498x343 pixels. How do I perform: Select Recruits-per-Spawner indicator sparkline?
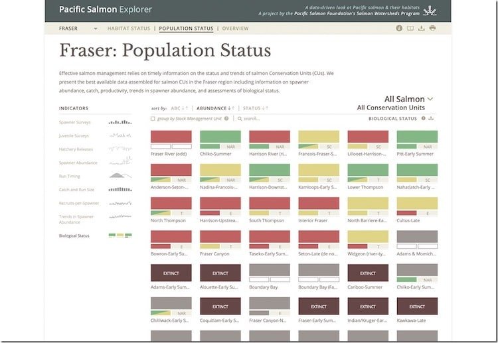coord(120,203)
